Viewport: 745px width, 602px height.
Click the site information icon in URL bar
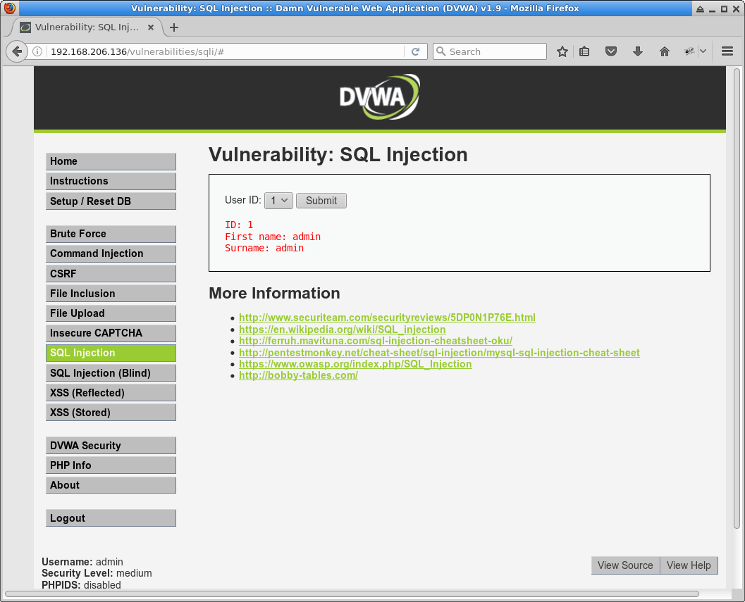pyautogui.click(x=37, y=51)
